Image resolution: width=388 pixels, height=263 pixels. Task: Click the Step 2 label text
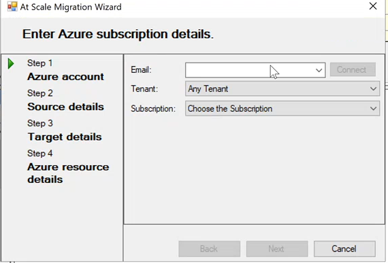pyautogui.click(x=40, y=93)
